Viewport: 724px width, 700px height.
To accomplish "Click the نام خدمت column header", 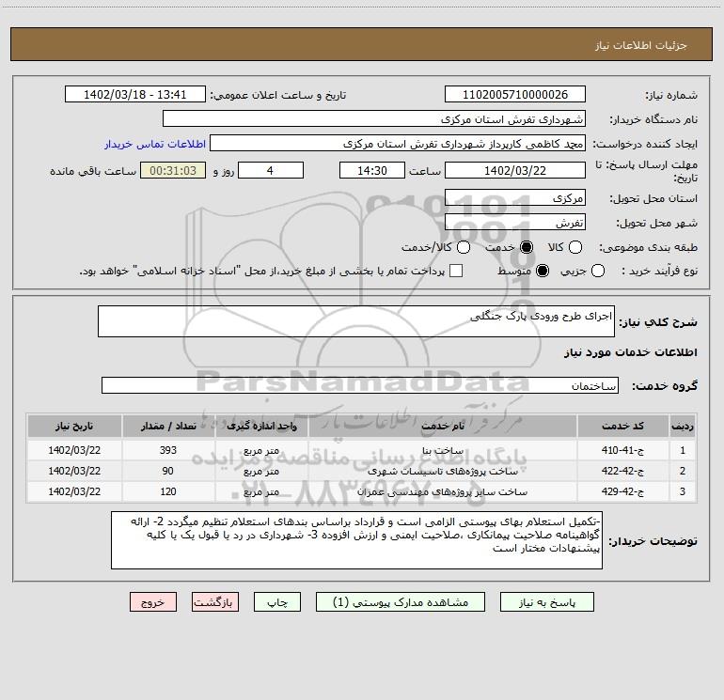I will pos(442,426).
